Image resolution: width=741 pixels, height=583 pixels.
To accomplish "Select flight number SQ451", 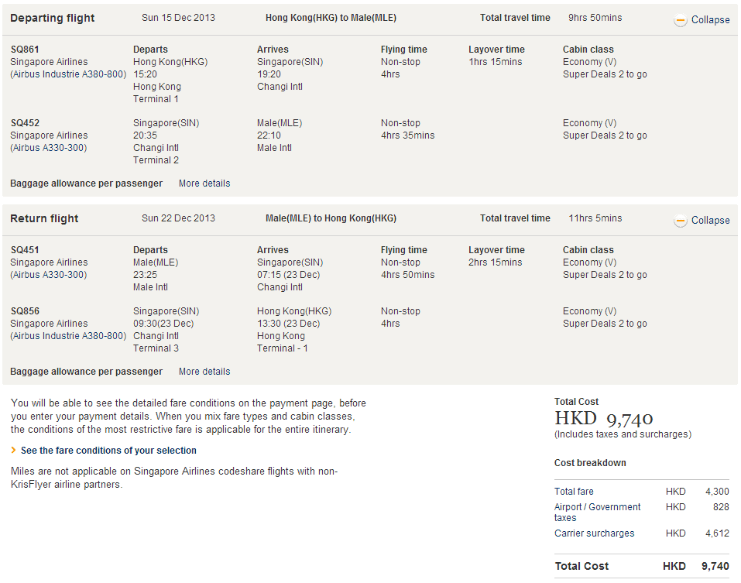I will coord(25,250).
